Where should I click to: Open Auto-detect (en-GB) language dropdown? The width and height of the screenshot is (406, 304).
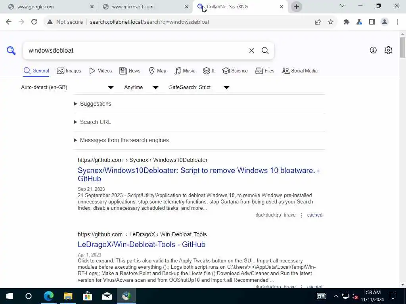pos(67,87)
